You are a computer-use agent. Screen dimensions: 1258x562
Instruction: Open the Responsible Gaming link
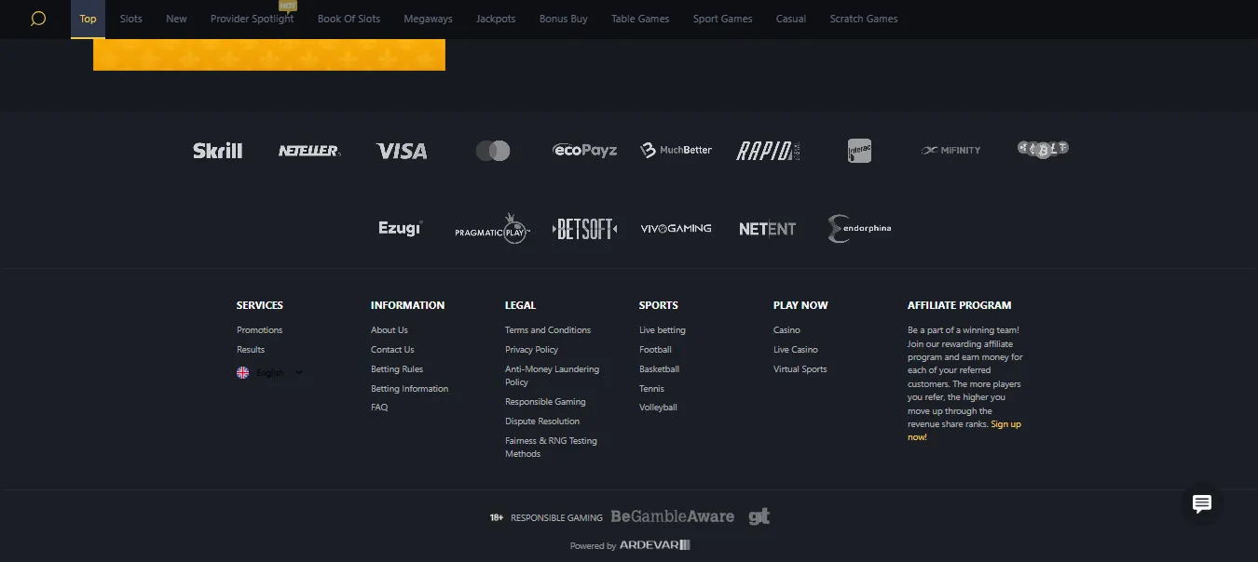[x=546, y=402]
